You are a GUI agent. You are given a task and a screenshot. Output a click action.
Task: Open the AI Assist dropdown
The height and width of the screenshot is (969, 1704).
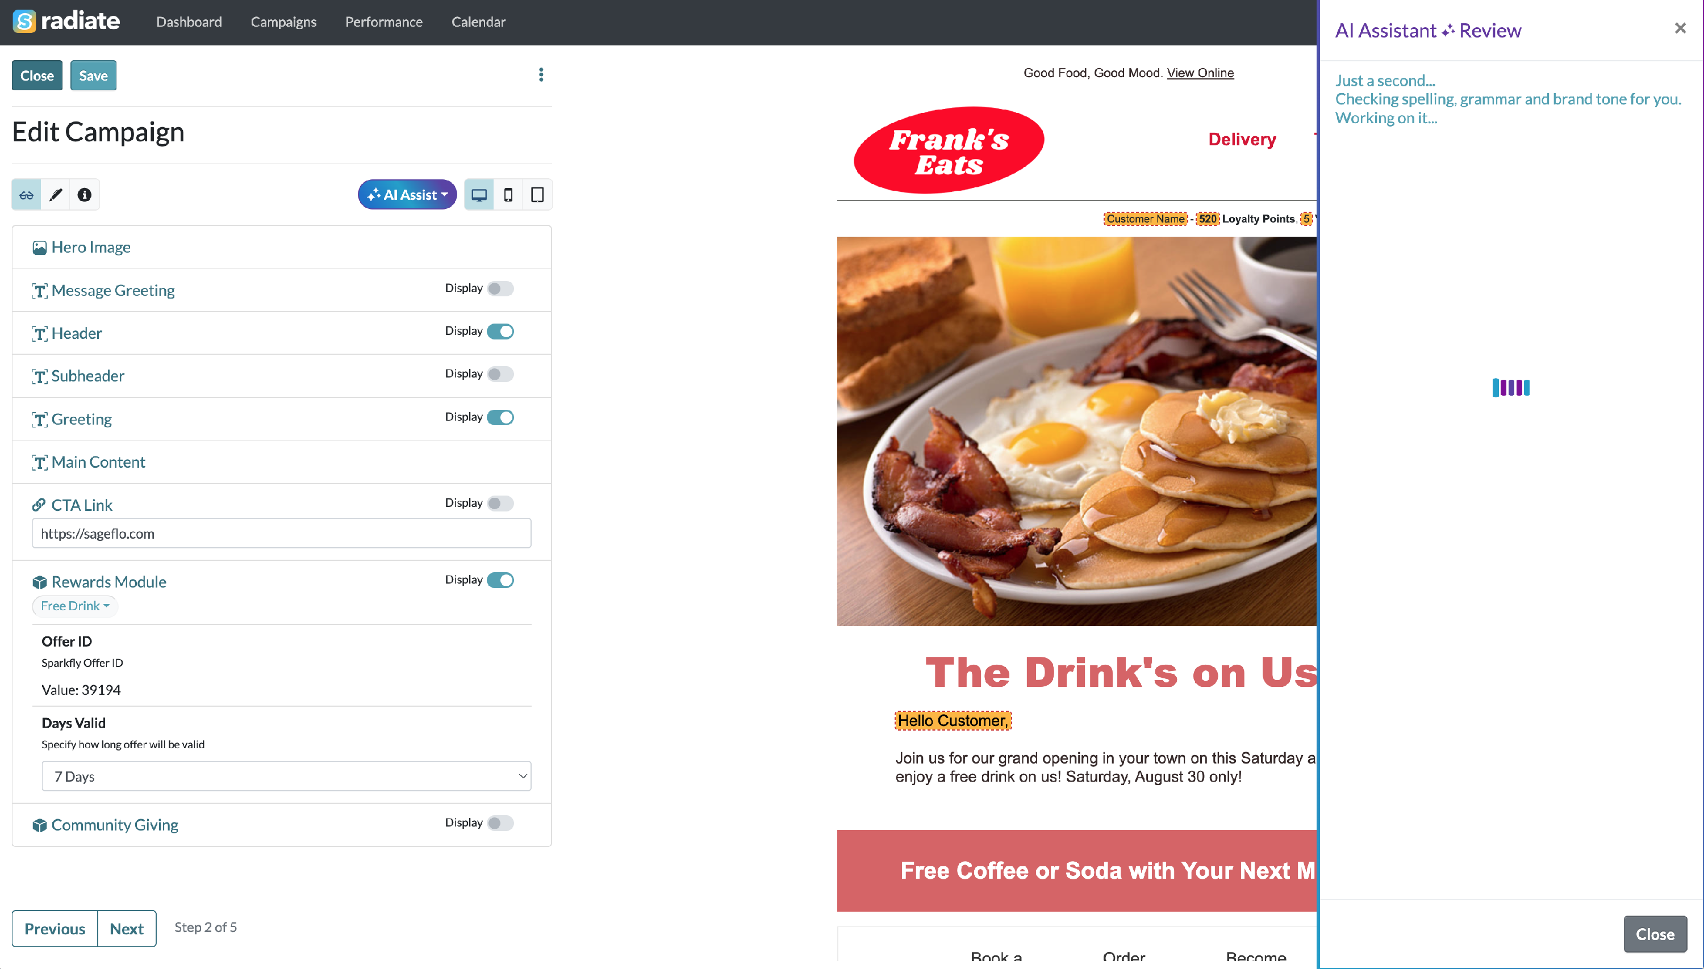[x=407, y=195]
